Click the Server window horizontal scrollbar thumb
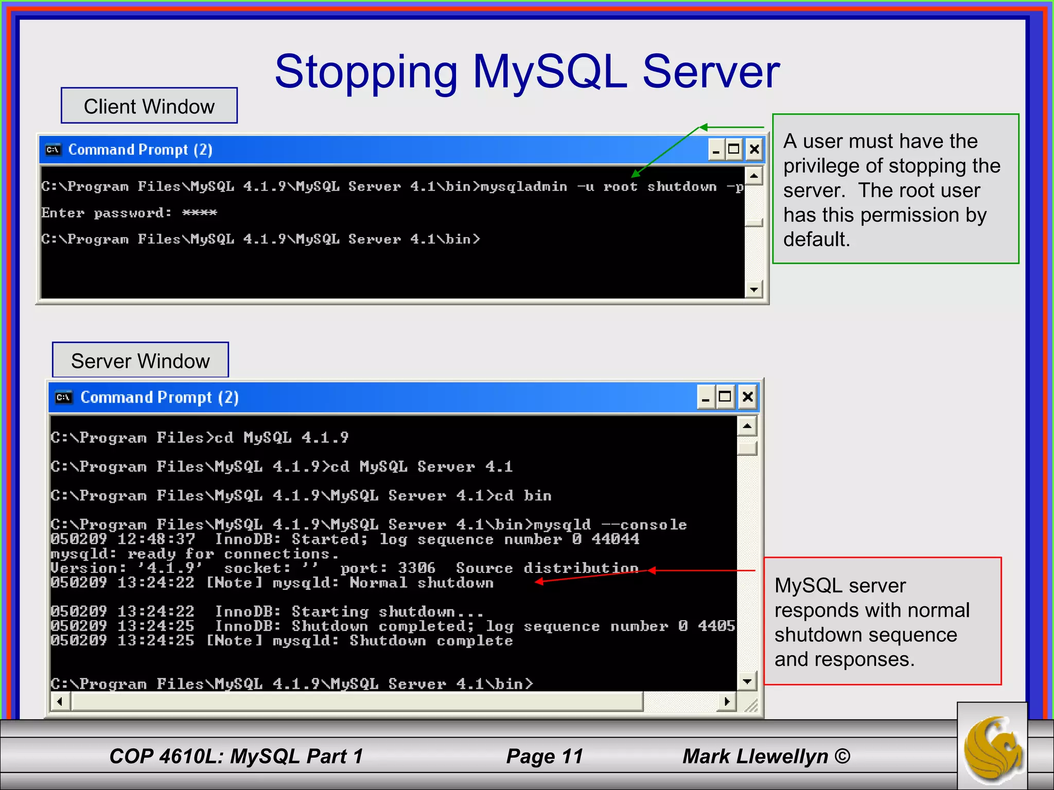The image size is (1054, 790). coord(358,702)
